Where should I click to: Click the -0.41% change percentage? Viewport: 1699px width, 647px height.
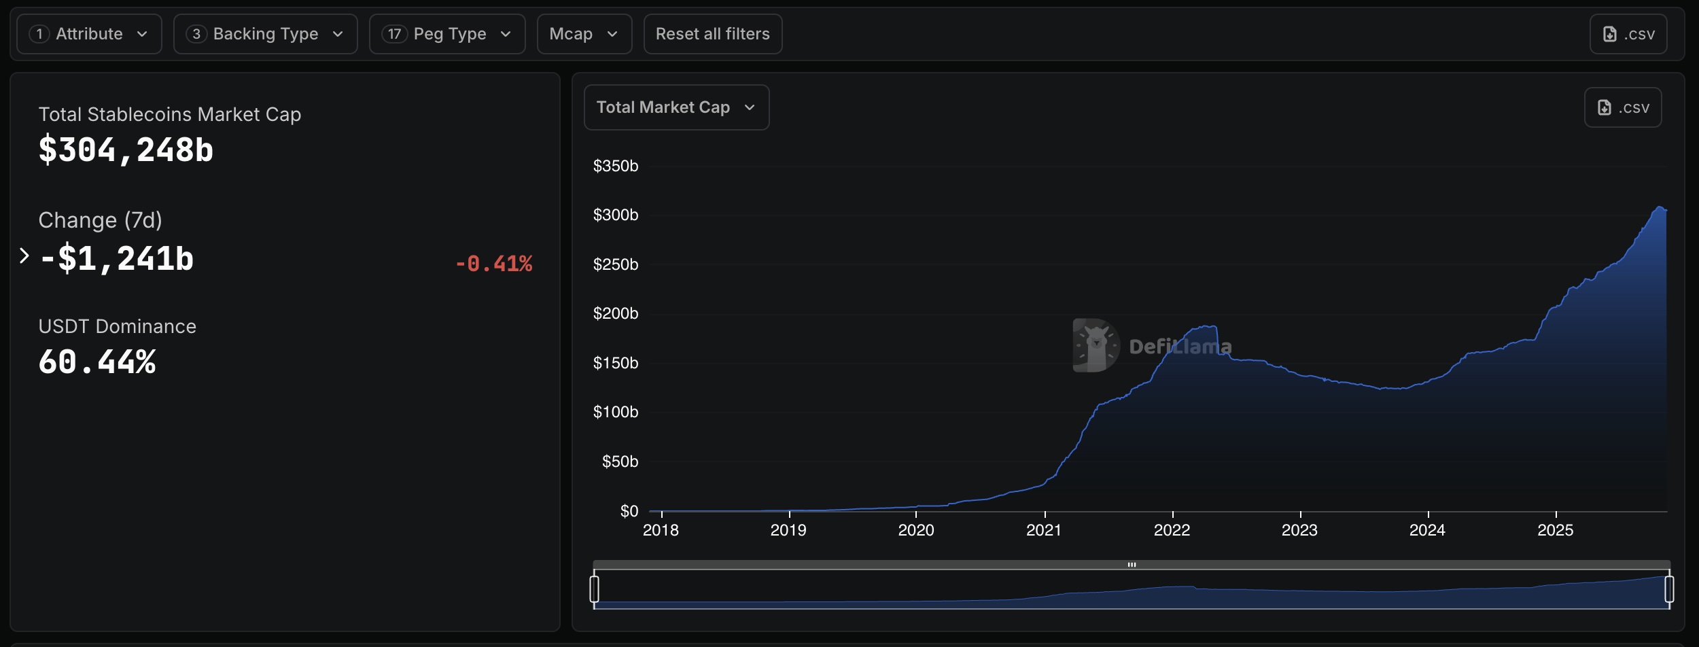tap(494, 264)
